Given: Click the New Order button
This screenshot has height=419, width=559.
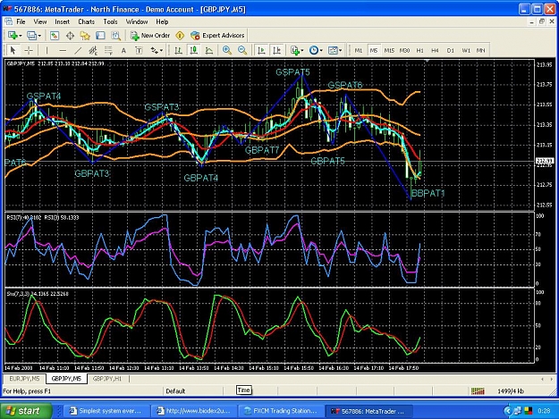Looking at the screenshot, I should (150, 35).
